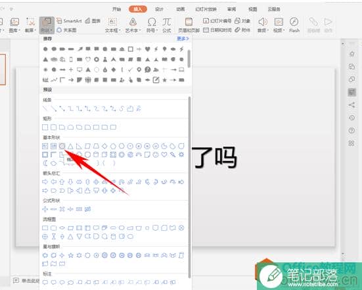Choose the right triangle shape
Screen dimensions: 362x290
coord(79,146)
